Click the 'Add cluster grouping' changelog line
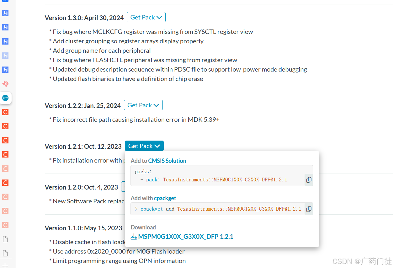This screenshot has width=393, height=268. click(x=126, y=41)
